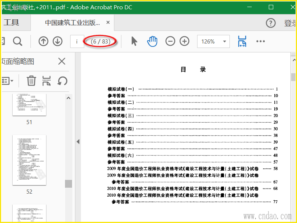The width and height of the screenshot is (297, 223).
Task: Click the 页面缩略图 panel title
Action: point(18,61)
